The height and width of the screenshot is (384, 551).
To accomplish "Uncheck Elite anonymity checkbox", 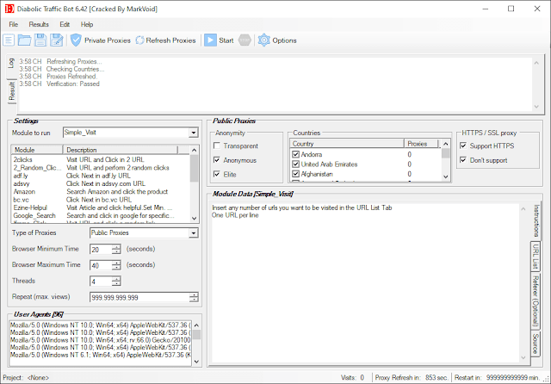I will [217, 174].
